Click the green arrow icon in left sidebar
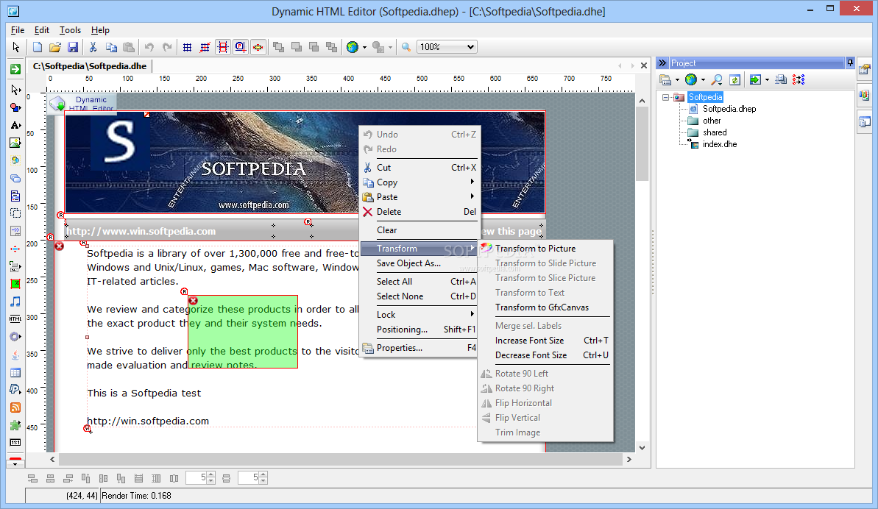This screenshot has height=509, width=878. (15, 69)
